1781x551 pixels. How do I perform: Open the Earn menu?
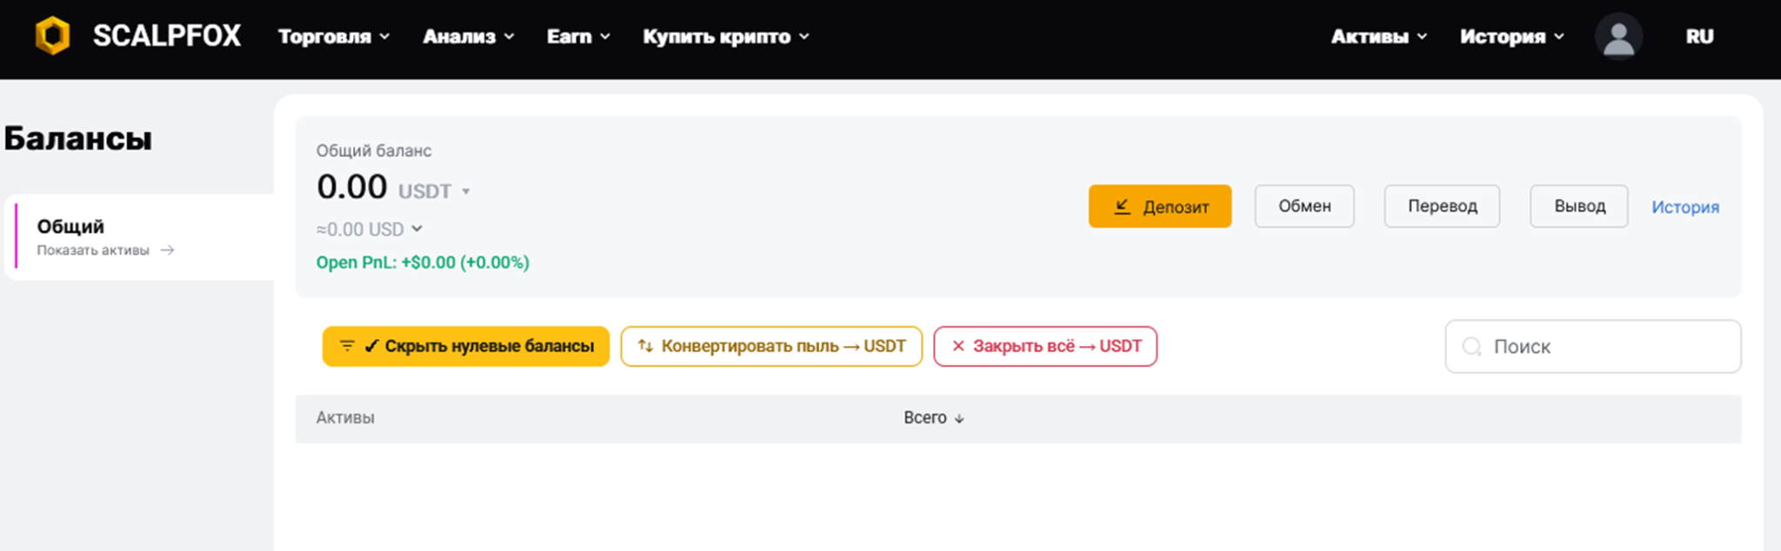tap(578, 37)
